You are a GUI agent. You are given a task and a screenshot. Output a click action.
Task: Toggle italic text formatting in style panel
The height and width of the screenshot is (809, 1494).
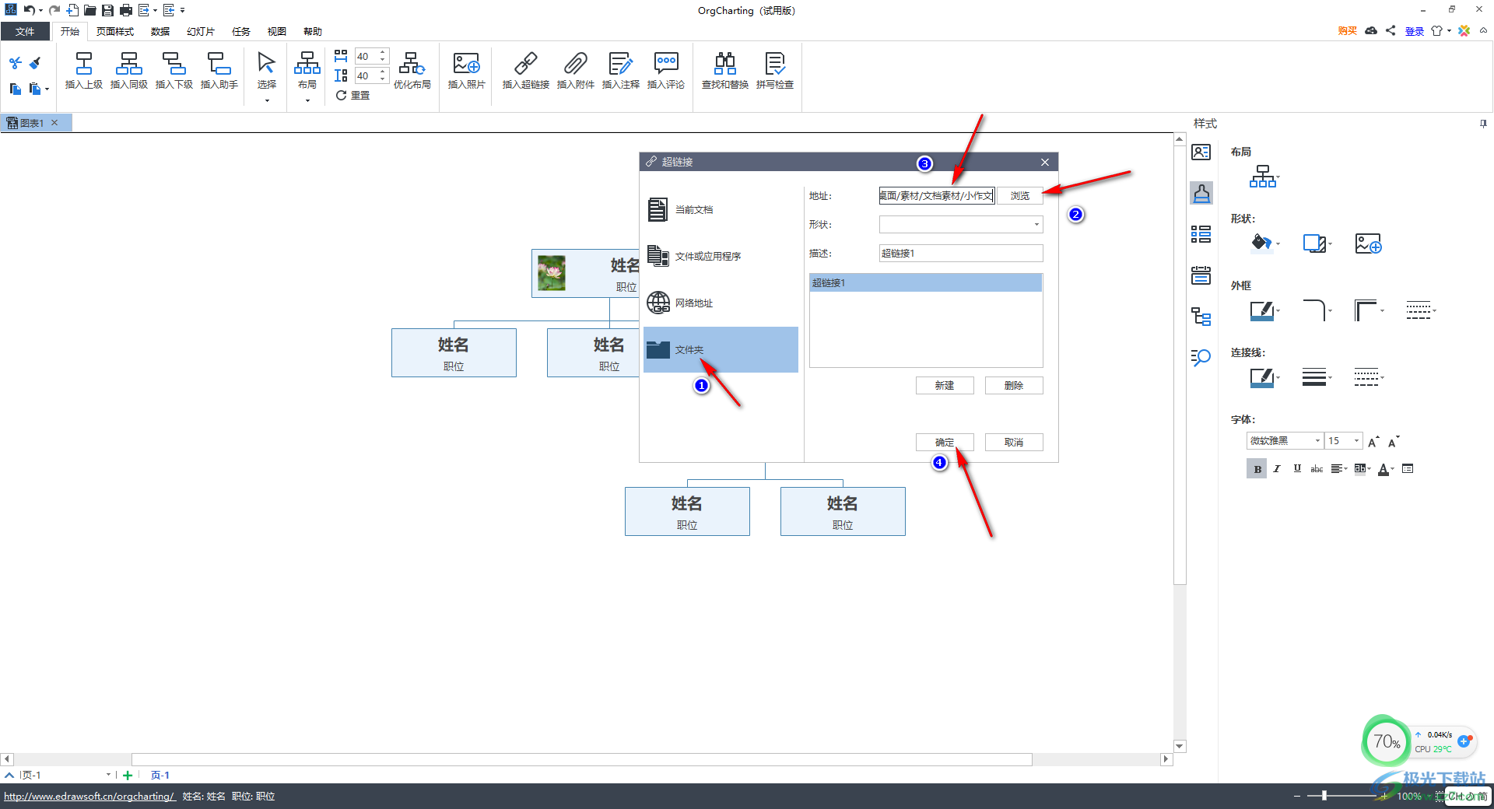[1277, 469]
